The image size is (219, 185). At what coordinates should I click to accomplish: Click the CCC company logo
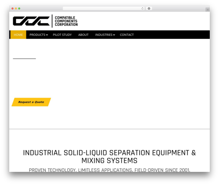tap(31, 21)
